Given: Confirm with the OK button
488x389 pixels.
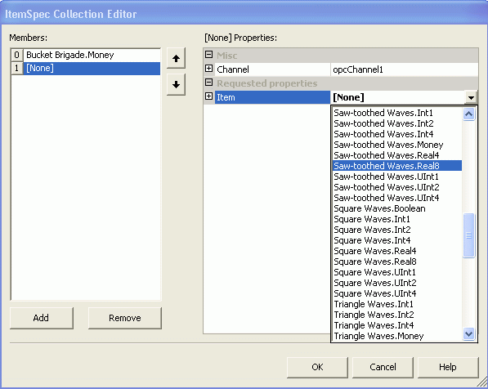Looking at the screenshot, I should (317, 367).
